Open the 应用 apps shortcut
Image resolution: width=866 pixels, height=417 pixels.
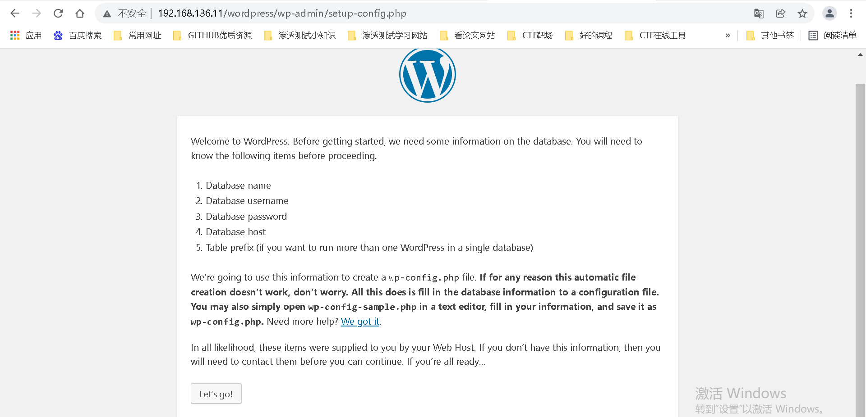[26, 36]
